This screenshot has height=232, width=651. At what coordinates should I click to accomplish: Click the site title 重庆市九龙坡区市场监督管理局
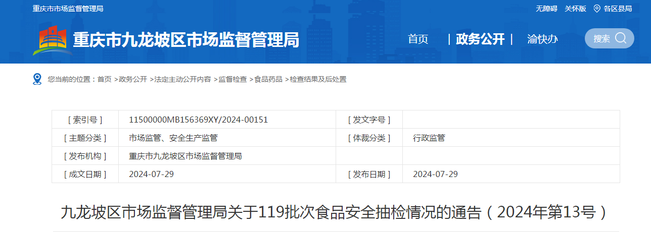[186, 40]
